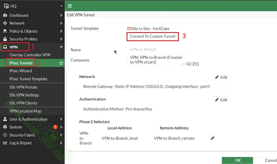Click the VPN laptop icon
Screen dimensions: 277x164
5,47
